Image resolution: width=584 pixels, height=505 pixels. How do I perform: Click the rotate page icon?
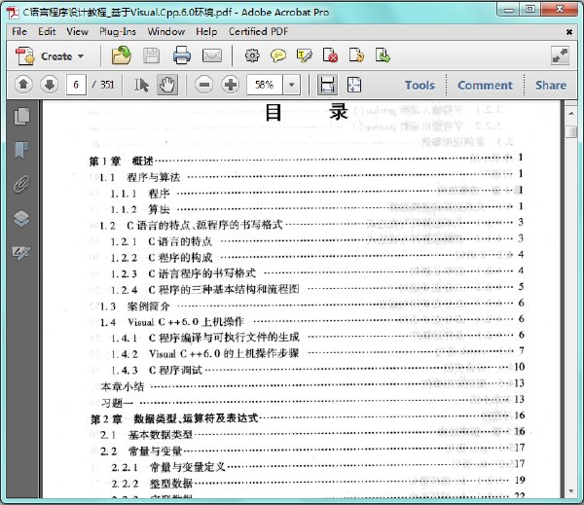pyautogui.click(x=356, y=55)
